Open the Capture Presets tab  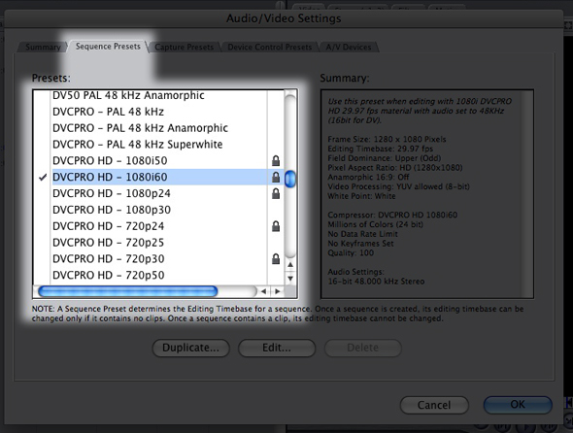click(x=184, y=48)
